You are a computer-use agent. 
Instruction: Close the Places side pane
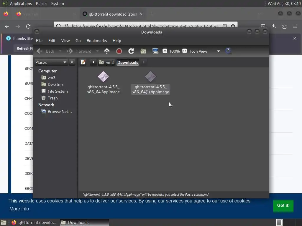(x=72, y=62)
